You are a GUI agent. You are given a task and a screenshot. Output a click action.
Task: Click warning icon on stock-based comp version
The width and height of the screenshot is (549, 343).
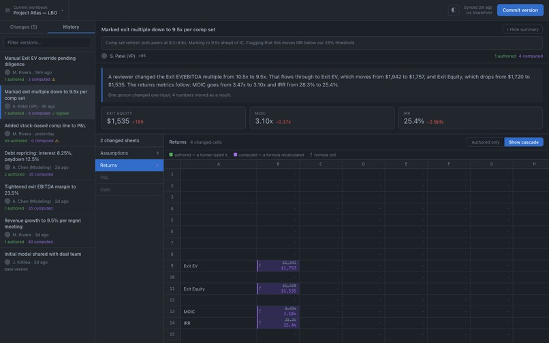[57, 141]
